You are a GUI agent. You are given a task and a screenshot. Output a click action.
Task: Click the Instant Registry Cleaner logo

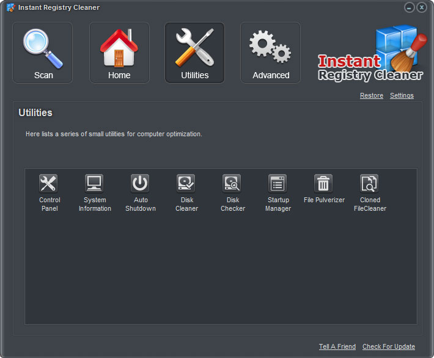tap(372, 54)
